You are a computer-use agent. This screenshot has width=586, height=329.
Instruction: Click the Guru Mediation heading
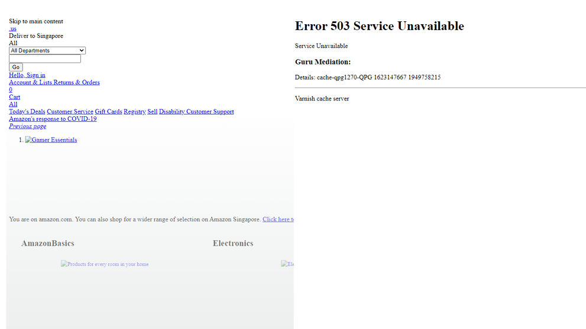tap(323, 62)
